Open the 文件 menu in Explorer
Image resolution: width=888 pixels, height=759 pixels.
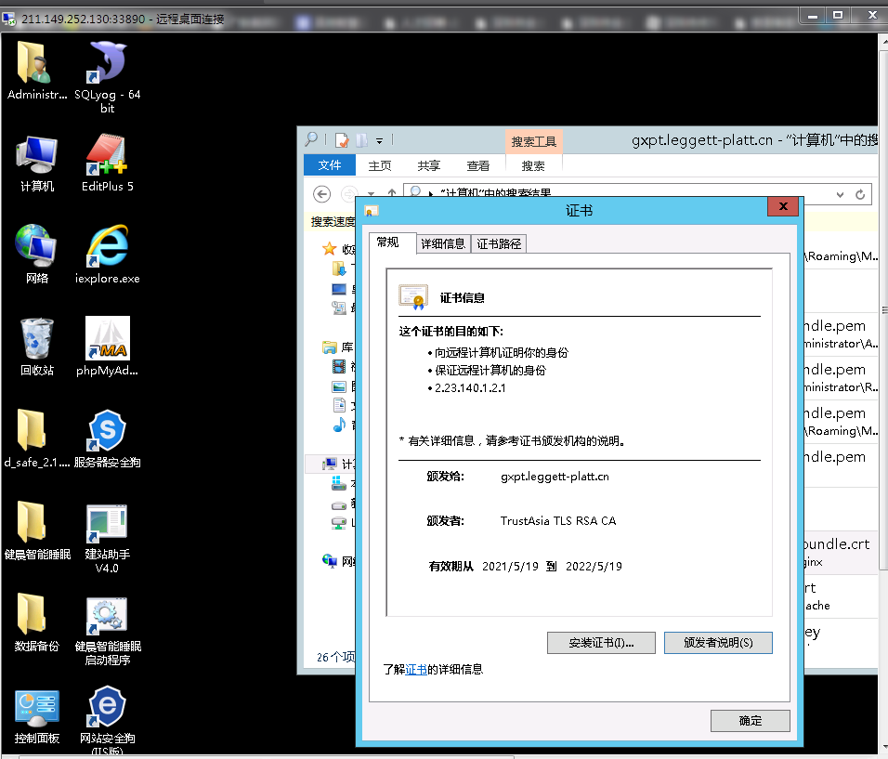(x=330, y=165)
